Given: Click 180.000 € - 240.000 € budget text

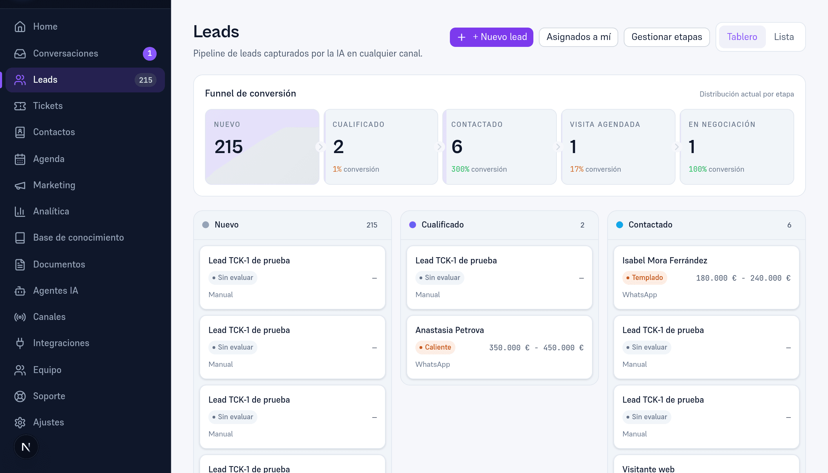Looking at the screenshot, I should point(743,278).
